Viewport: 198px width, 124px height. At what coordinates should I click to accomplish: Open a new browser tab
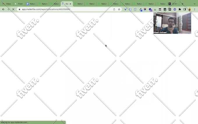point(182,4)
